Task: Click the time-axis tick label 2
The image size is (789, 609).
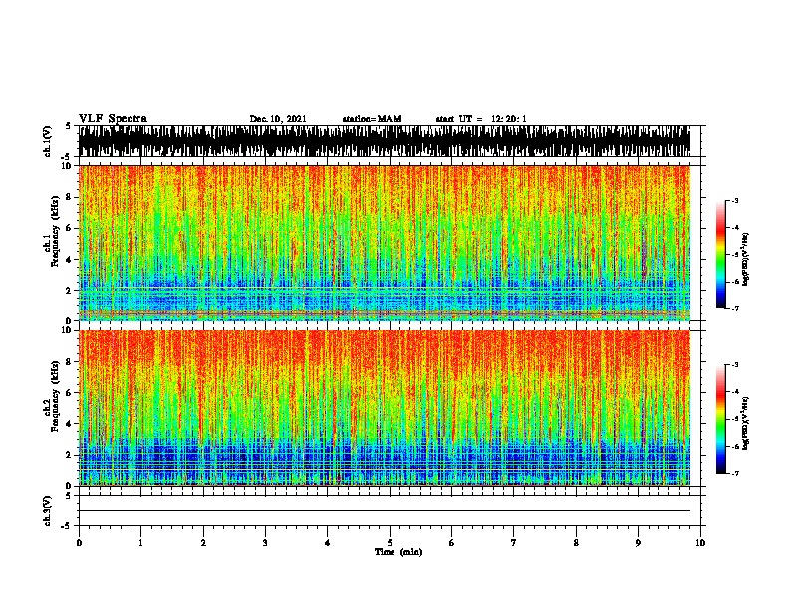Action: pyautogui.click(x=203, y=543)
